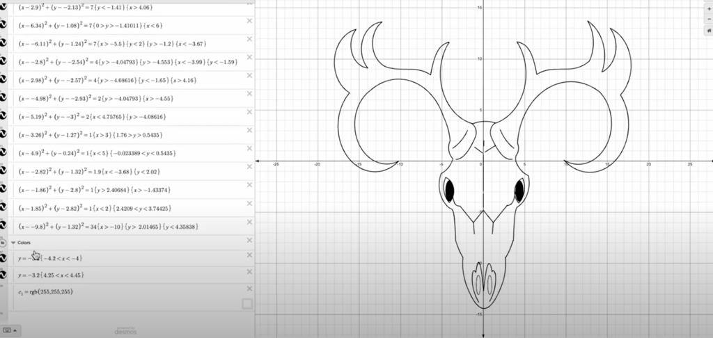The image size is (713, 338).
Task: Toggle visibility of y=−3.2{4.25<x<4.45} line
Action: [3, 275]
